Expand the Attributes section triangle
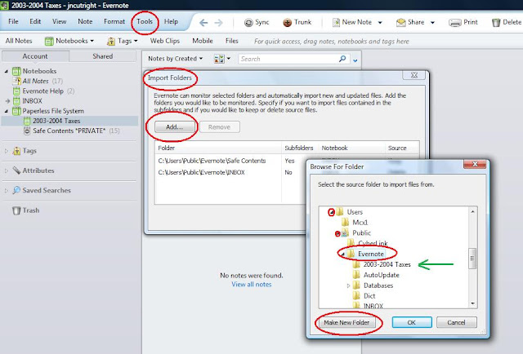This screenshot has height=354, width=523. pos(7,170)
